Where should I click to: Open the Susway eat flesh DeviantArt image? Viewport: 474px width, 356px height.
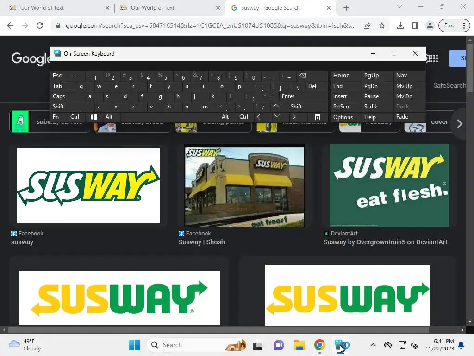click(x=389, y=185)
